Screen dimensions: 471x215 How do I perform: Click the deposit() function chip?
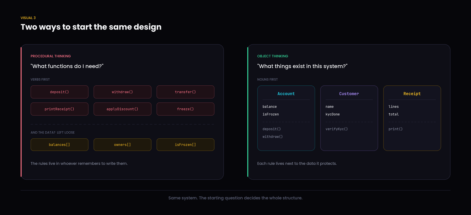click(59, 92)
